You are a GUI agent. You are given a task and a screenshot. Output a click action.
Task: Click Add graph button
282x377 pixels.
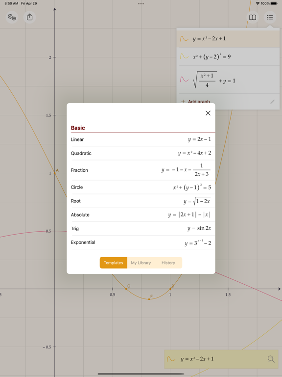pos(195,102)
